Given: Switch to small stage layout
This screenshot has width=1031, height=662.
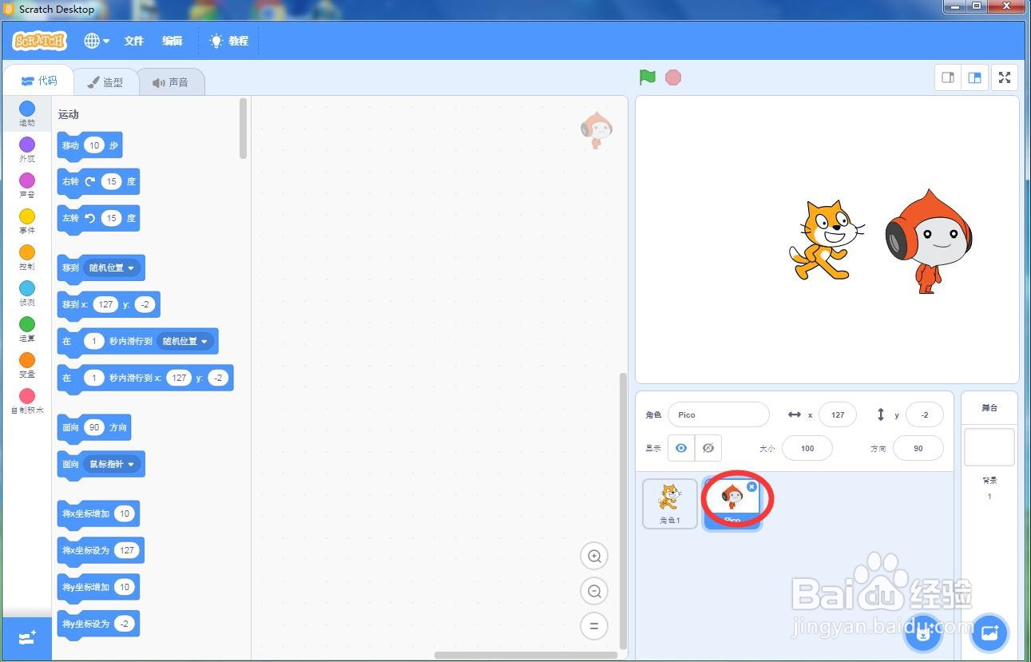Looking at the screenshot, I should [x=948, y=77].
